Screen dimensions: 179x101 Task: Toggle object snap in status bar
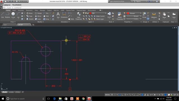pyautogui.click(x=138, y=95)
